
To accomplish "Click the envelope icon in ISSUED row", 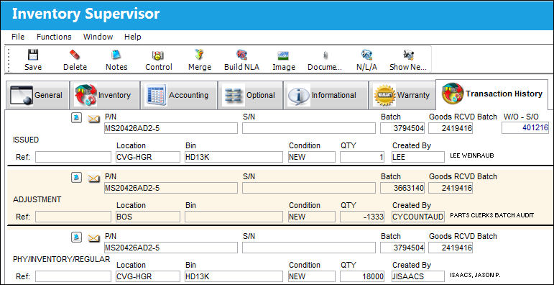I will [x=93, y=119].
